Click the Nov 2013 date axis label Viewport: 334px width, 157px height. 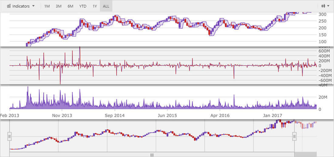point(62,115)
